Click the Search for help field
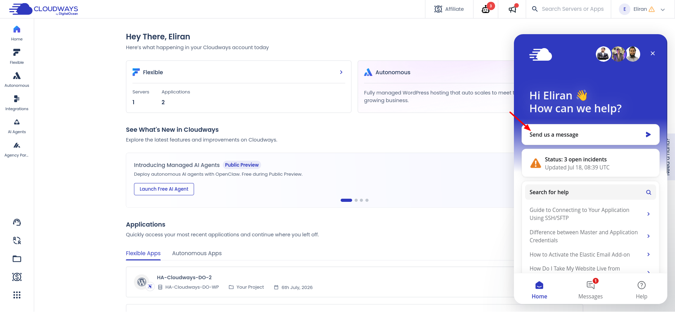 click(x=590, y=192)
